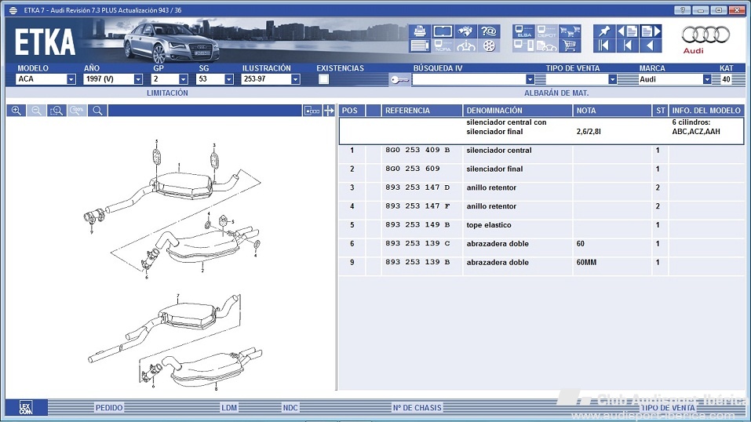Open the Modelo dropdown showing ACA
Screen dimensions: 751x422
(x=71, y=79)
